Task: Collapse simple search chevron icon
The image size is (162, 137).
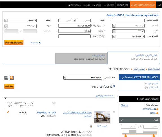Action: click(40, 43)
